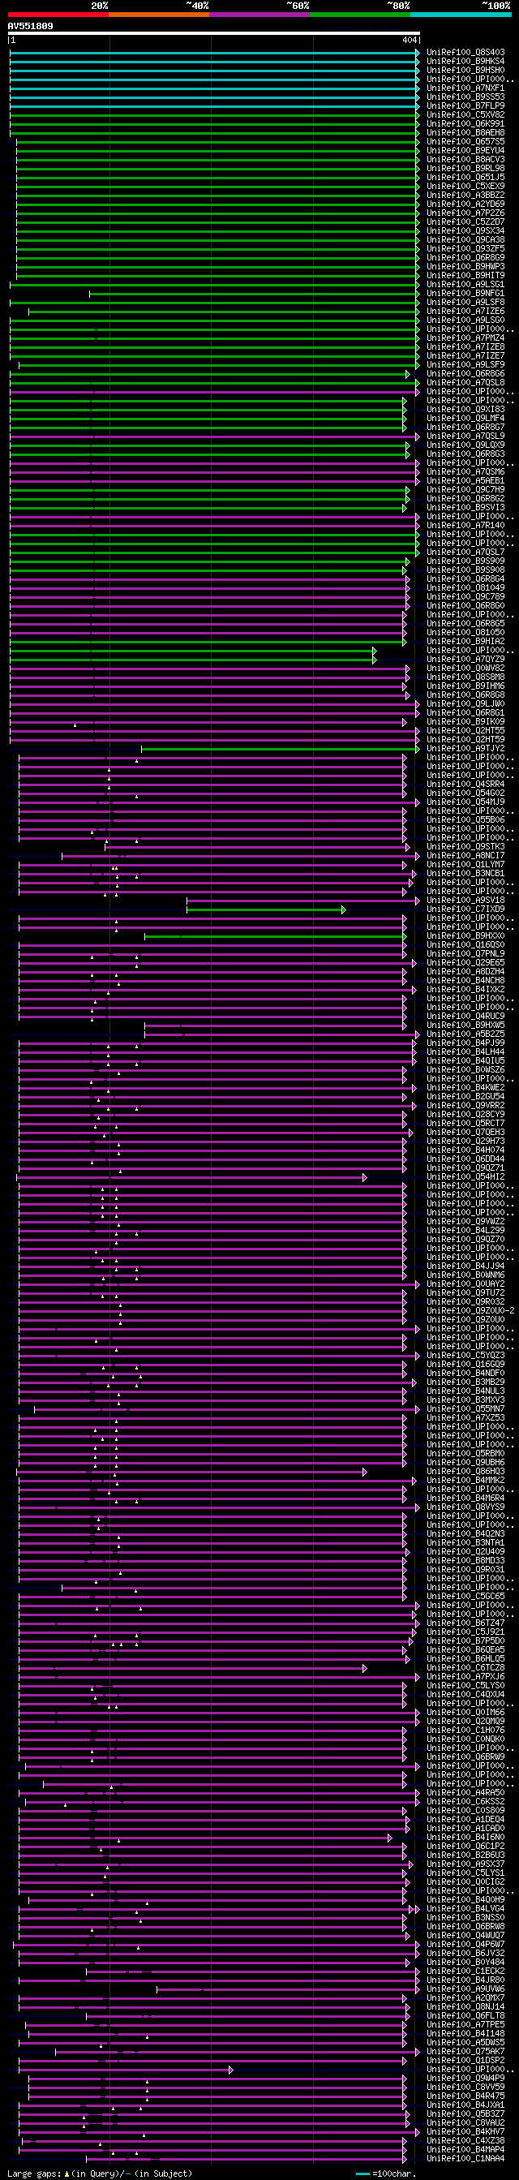This screenshot has height=2180, width=519.
Task: Click entry UniRef100_A3BBZ2
Action: click(x=465, y=195)
